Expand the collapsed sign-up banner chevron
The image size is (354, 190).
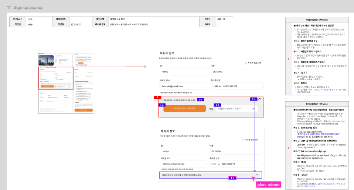click(257, 175)
